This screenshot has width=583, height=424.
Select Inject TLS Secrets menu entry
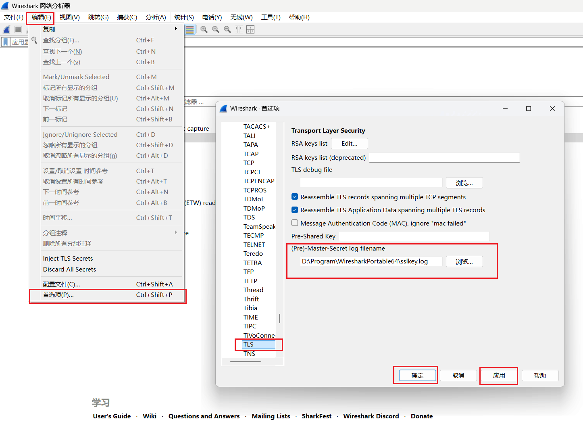click(x=68, y=259)
